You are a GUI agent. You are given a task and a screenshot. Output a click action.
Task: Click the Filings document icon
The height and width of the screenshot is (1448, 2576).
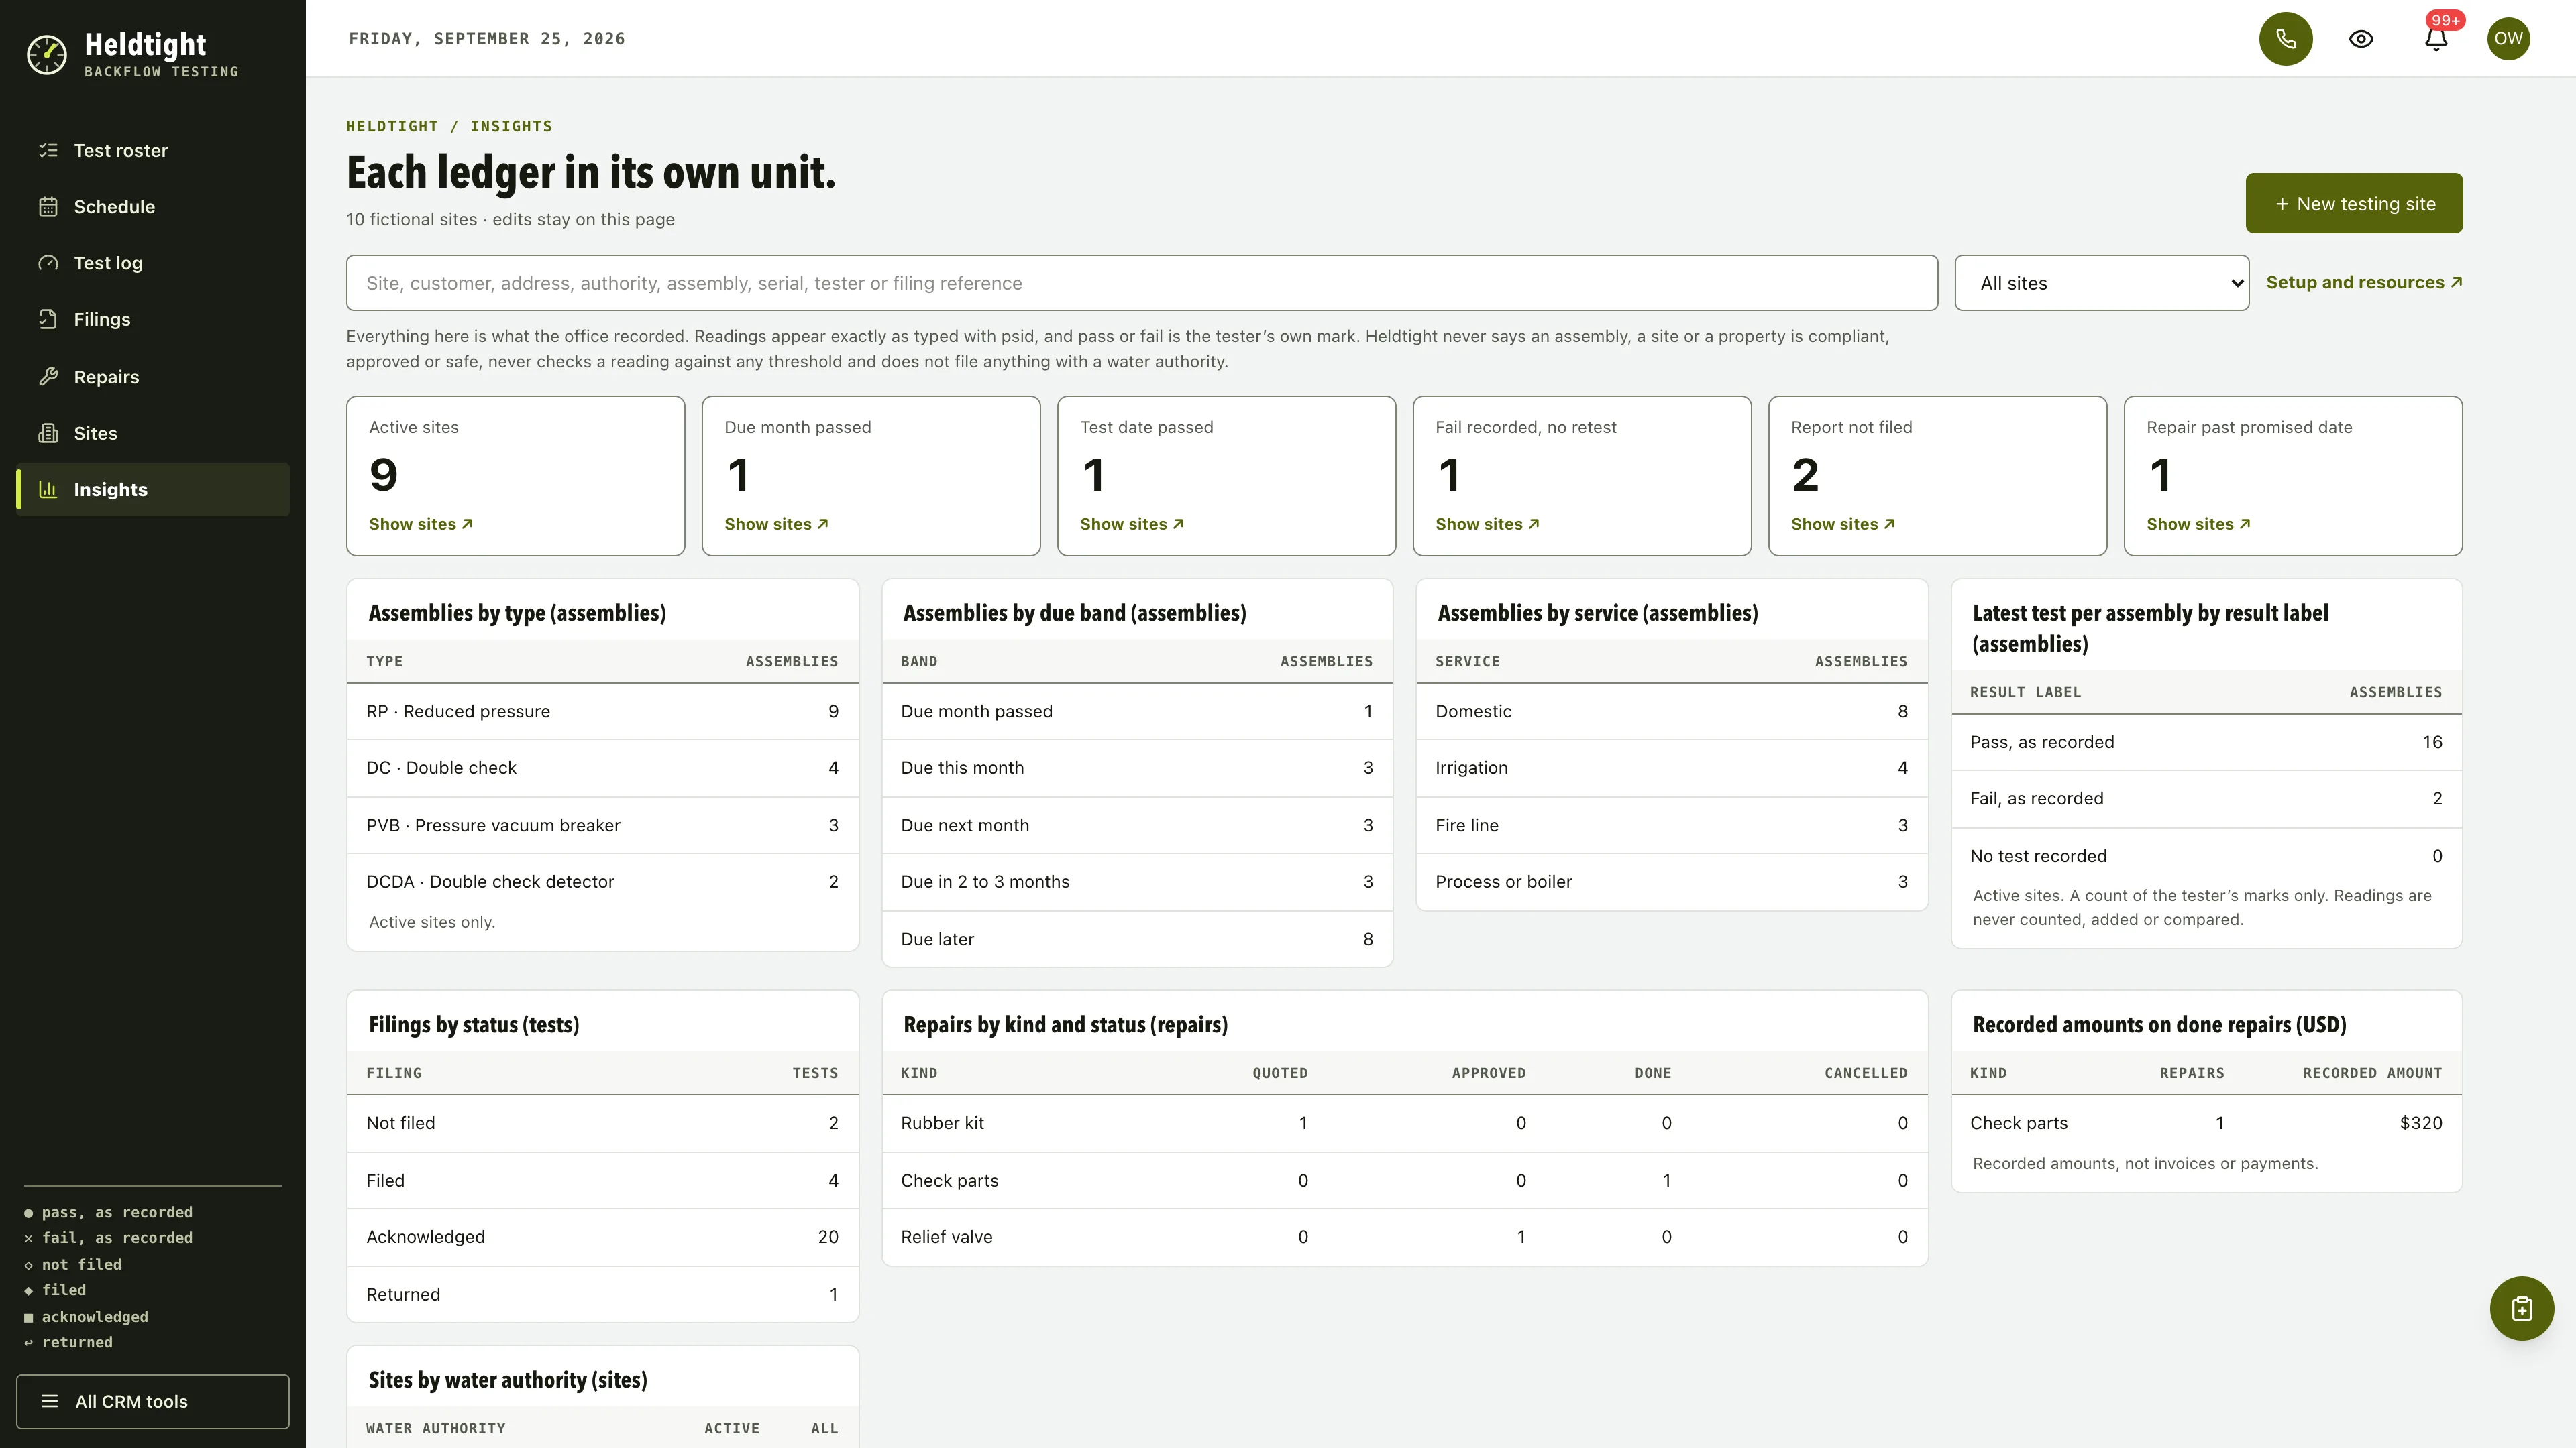coord(48,320)
